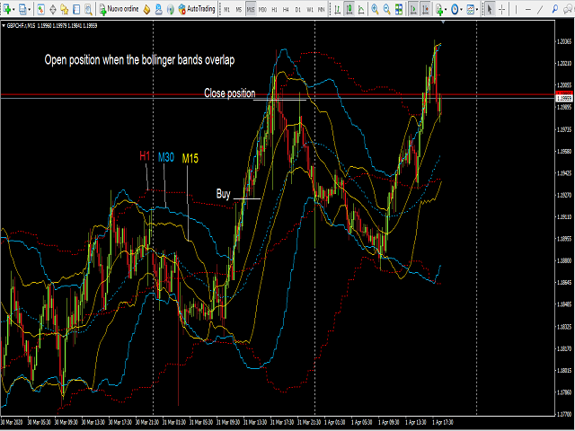Open the Data Window crosshair icon

tap(53, 9)
